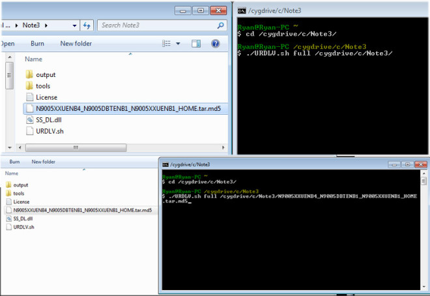
Task: Click horizontal scrollbar right arrow
Action: coord(223,147)
